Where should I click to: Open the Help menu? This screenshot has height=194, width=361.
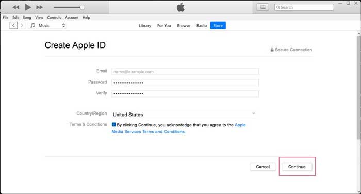coord(86,17)
